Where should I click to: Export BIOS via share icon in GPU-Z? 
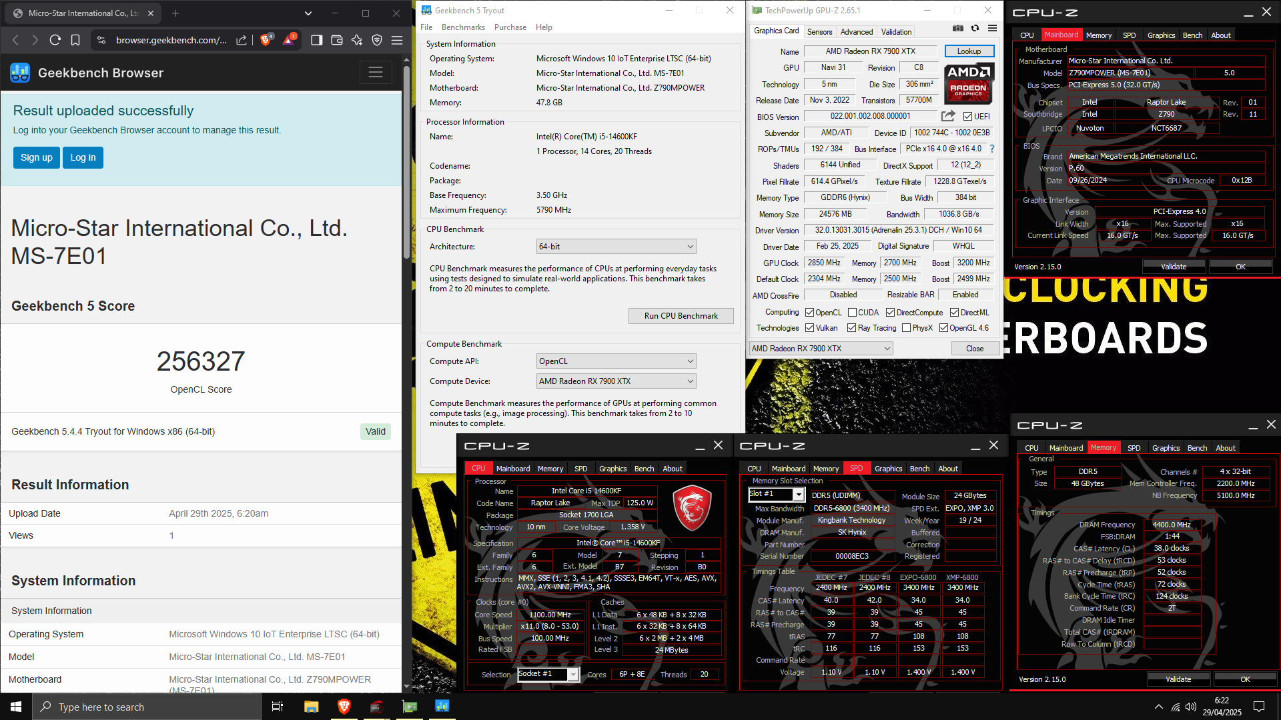[x=948, y=116]
